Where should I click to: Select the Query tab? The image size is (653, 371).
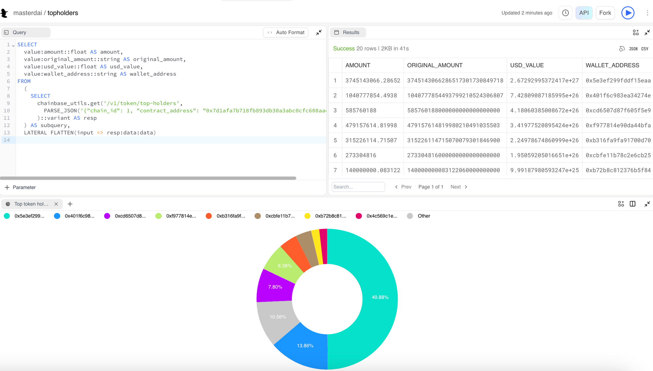[26, 32]
